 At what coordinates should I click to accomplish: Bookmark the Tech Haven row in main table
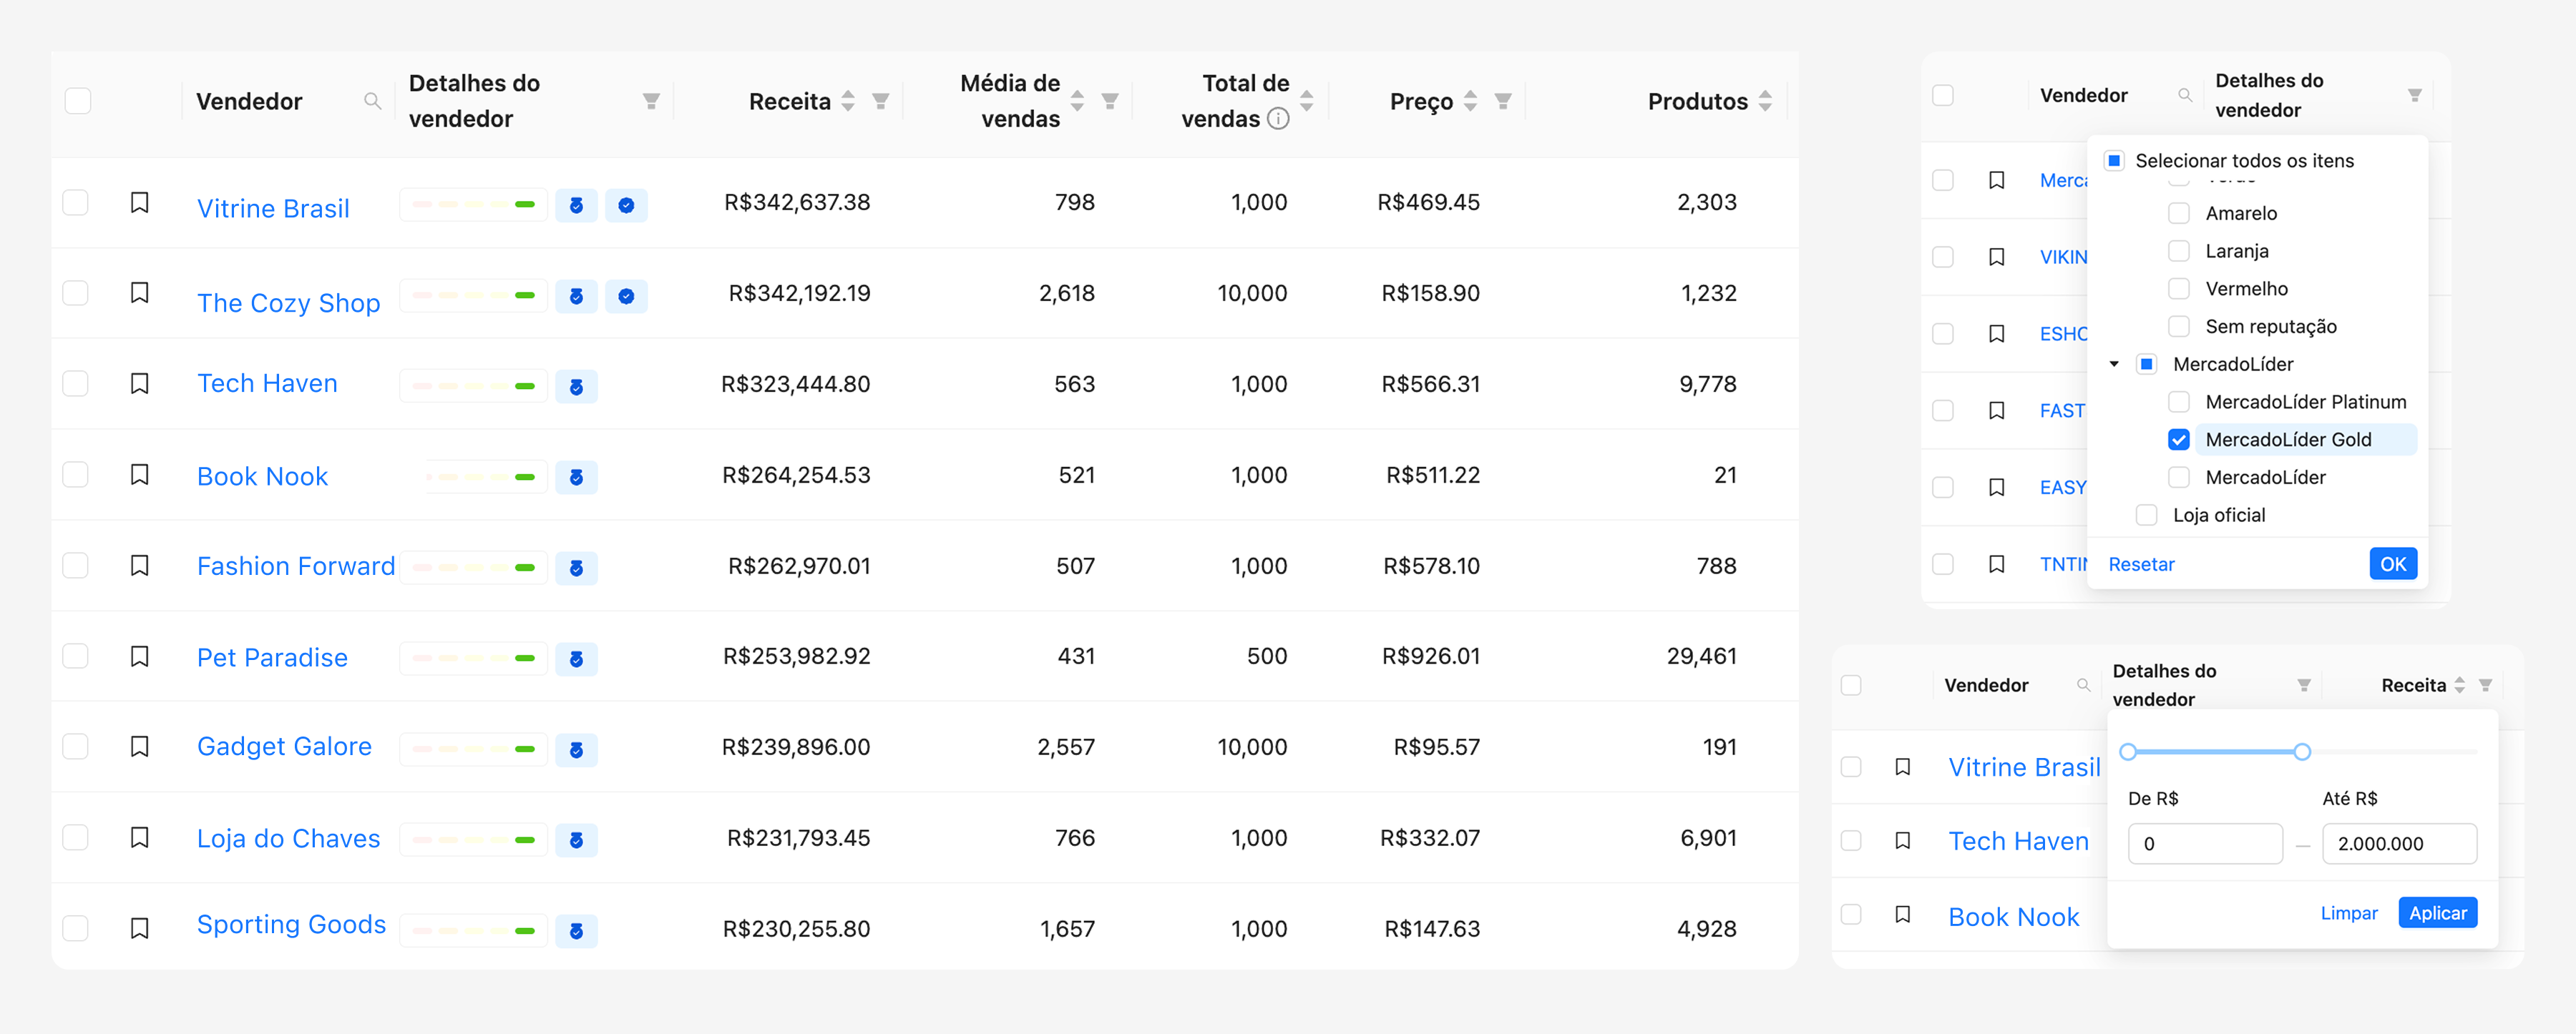[140, 383]
